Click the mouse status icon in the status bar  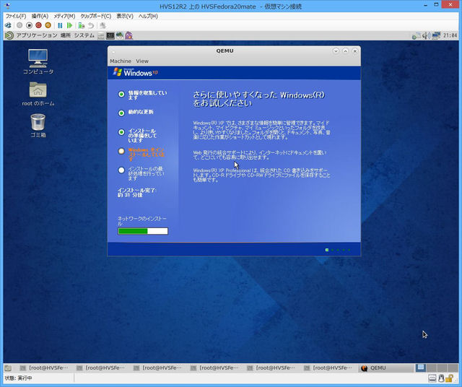441,378
